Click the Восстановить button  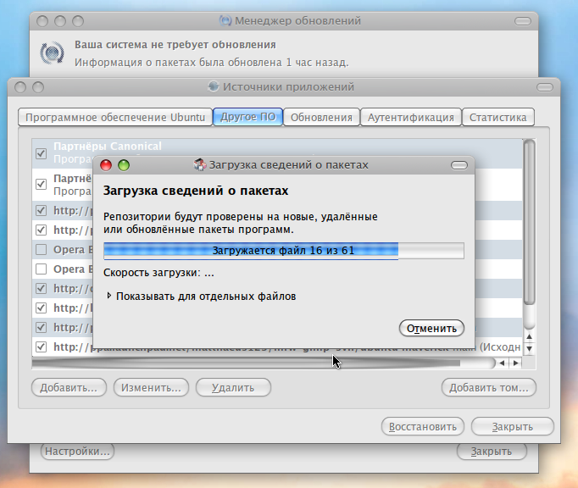point(423,426)
